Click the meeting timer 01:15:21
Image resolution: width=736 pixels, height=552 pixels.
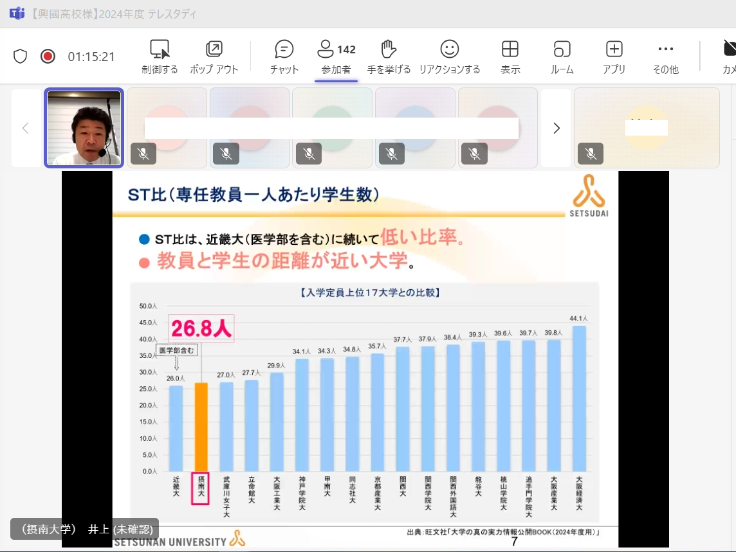pyautogui.click(x=91, y=57)
